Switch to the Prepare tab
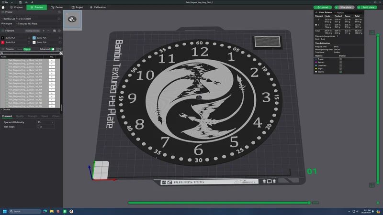This screenshot has width=383, height=215. pos(16,7)
